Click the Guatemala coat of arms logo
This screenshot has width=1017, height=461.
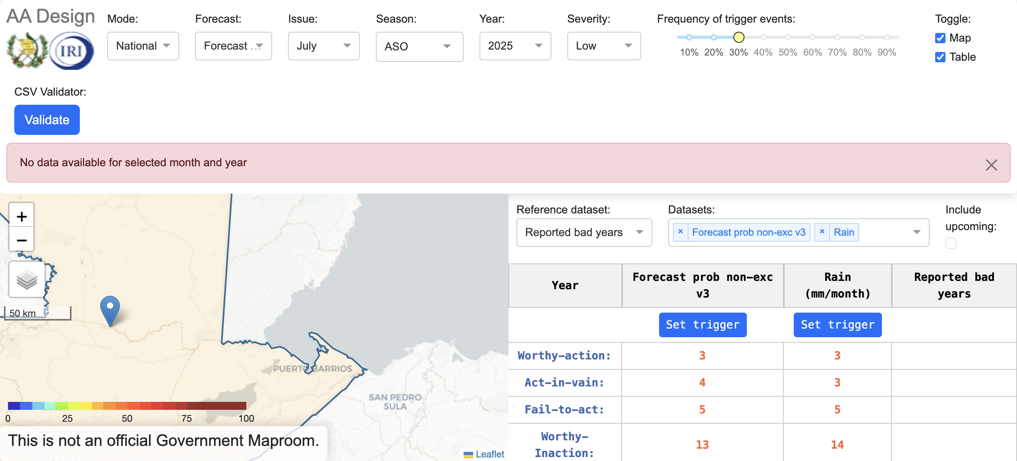pos(27,51)
